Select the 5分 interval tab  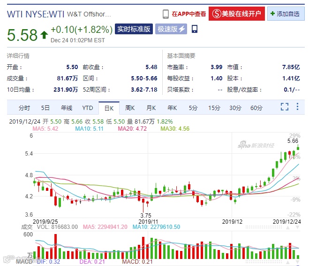coord(193,108)
